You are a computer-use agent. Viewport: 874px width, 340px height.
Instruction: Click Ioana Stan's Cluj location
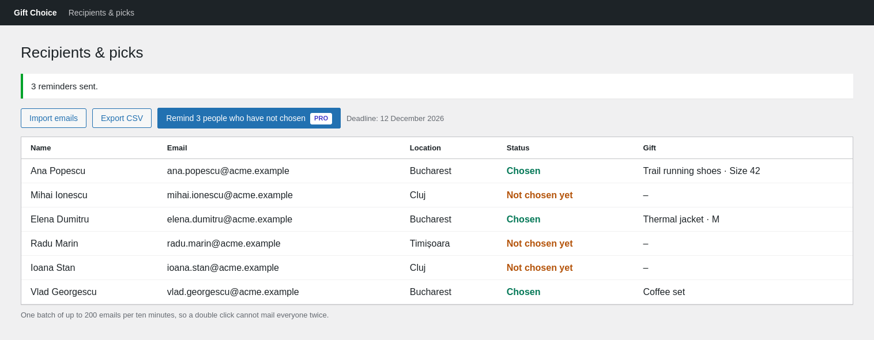click(x=417, y=268)
